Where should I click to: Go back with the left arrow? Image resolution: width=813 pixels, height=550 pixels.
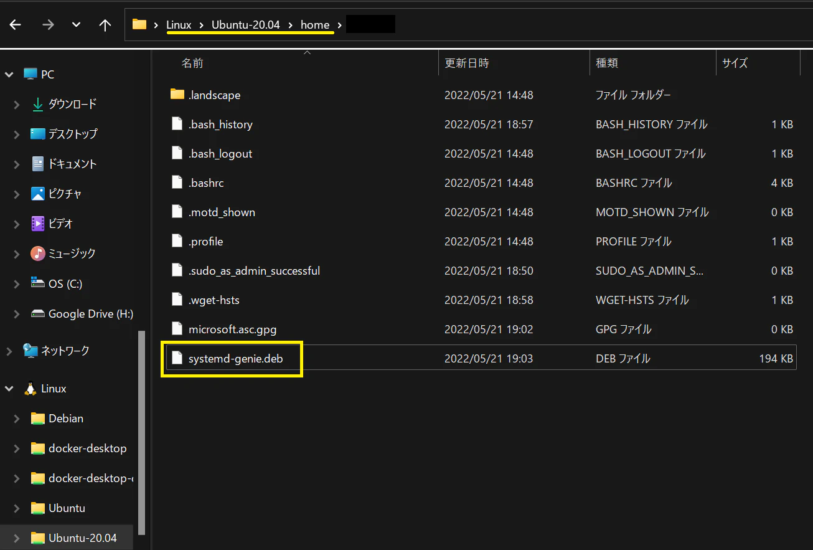[16, 25]
